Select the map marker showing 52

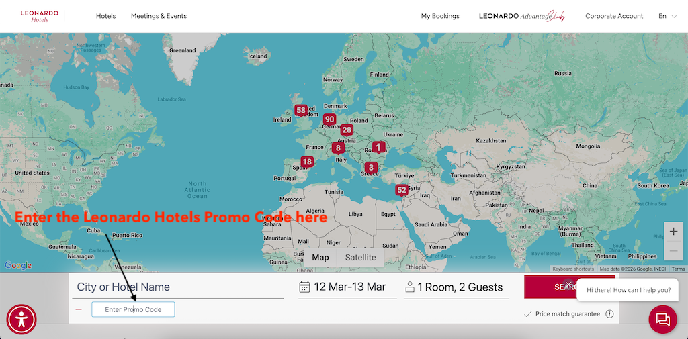pos(402,191)
